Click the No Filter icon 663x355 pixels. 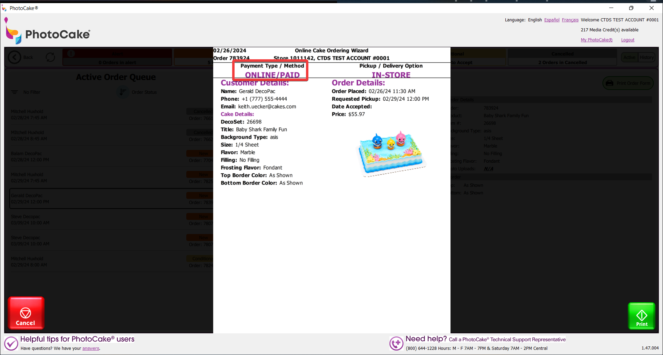(x=14, y=92)
